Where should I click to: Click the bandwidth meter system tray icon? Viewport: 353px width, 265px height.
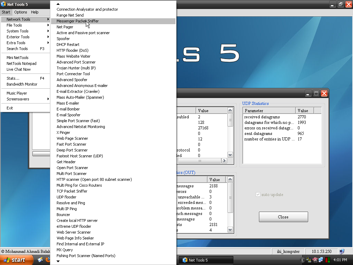pyautogui.click(x=327, y=260)
